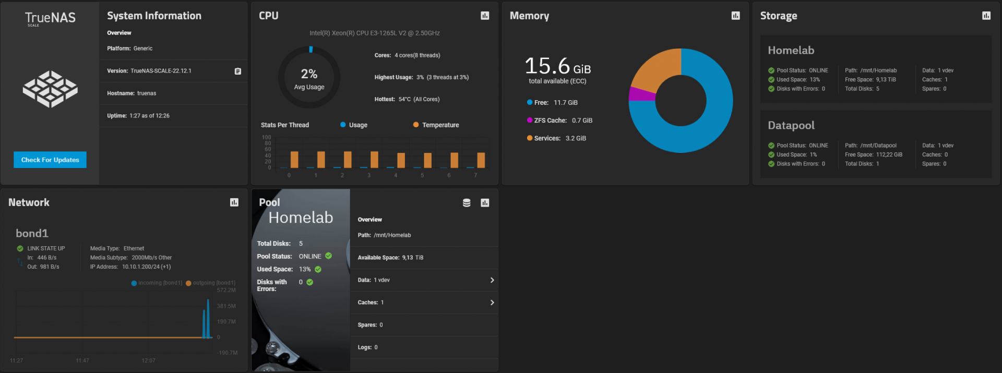Click the large TrueNAS cube emblem
Viewport: 1002px width, 373px height.
(x=50, y=89)
